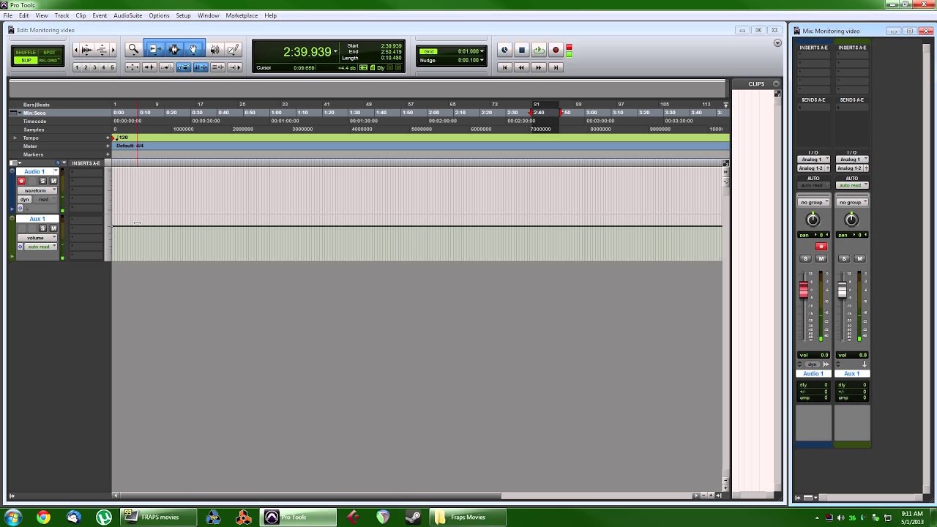Open Clips list menu dropdown

[776, 83]
